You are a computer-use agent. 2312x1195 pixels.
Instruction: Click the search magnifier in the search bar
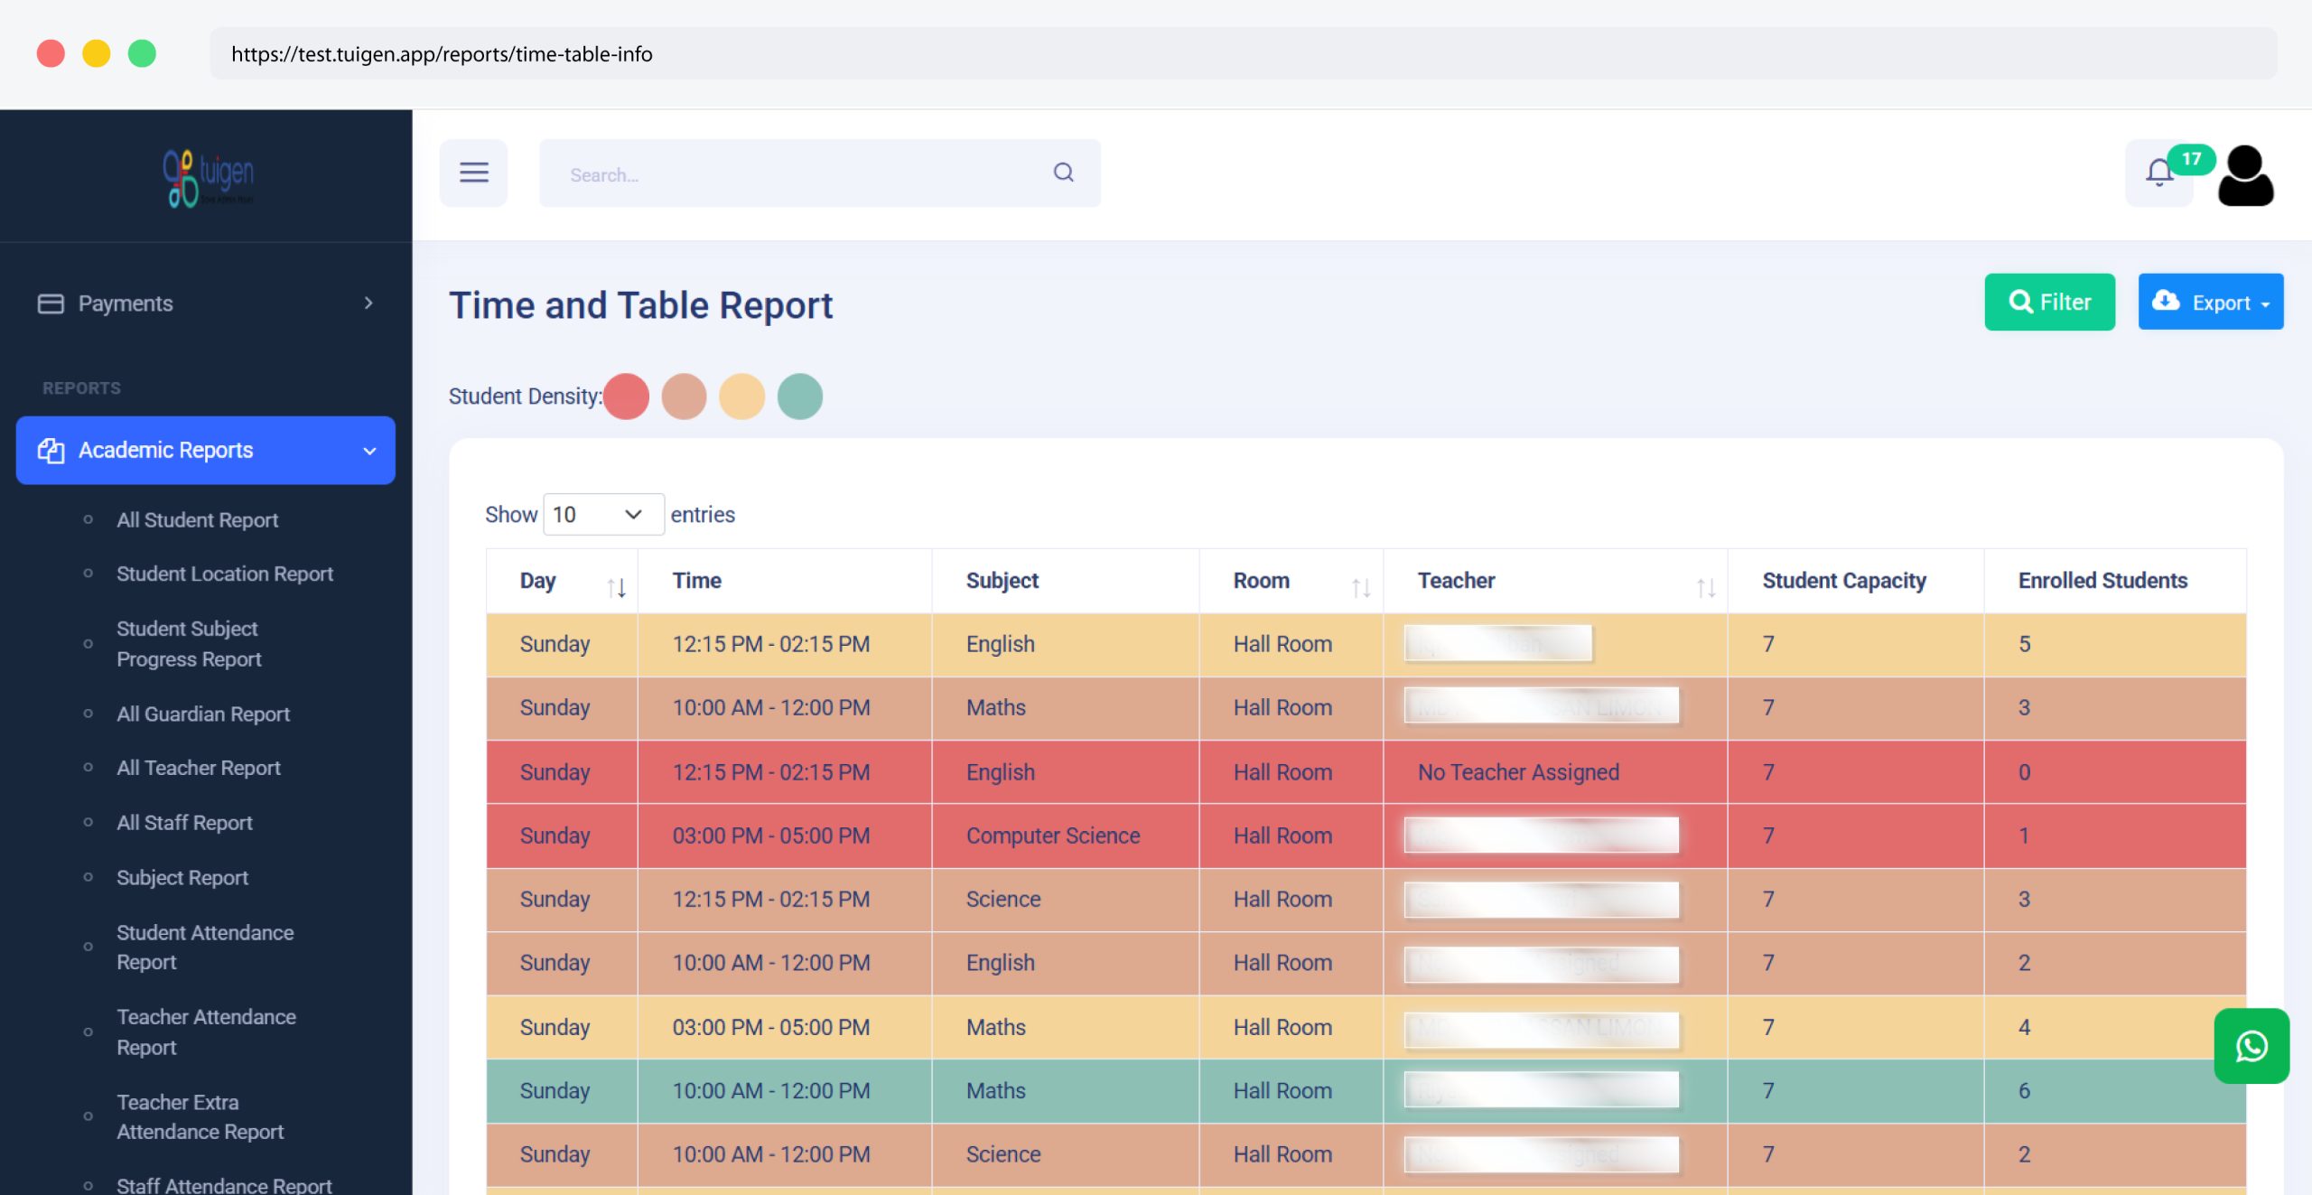[x=1063, y=172]
